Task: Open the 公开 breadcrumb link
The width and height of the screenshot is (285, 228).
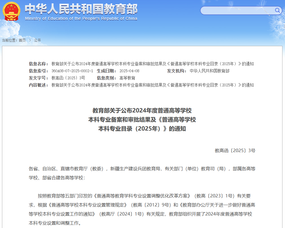Action: [37, 40]
